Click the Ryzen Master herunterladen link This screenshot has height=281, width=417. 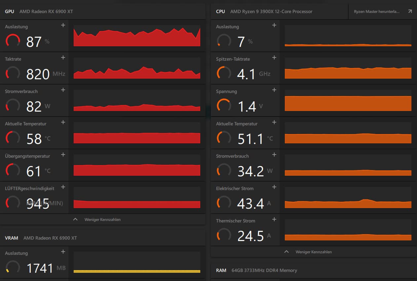(x=377, y=11)
